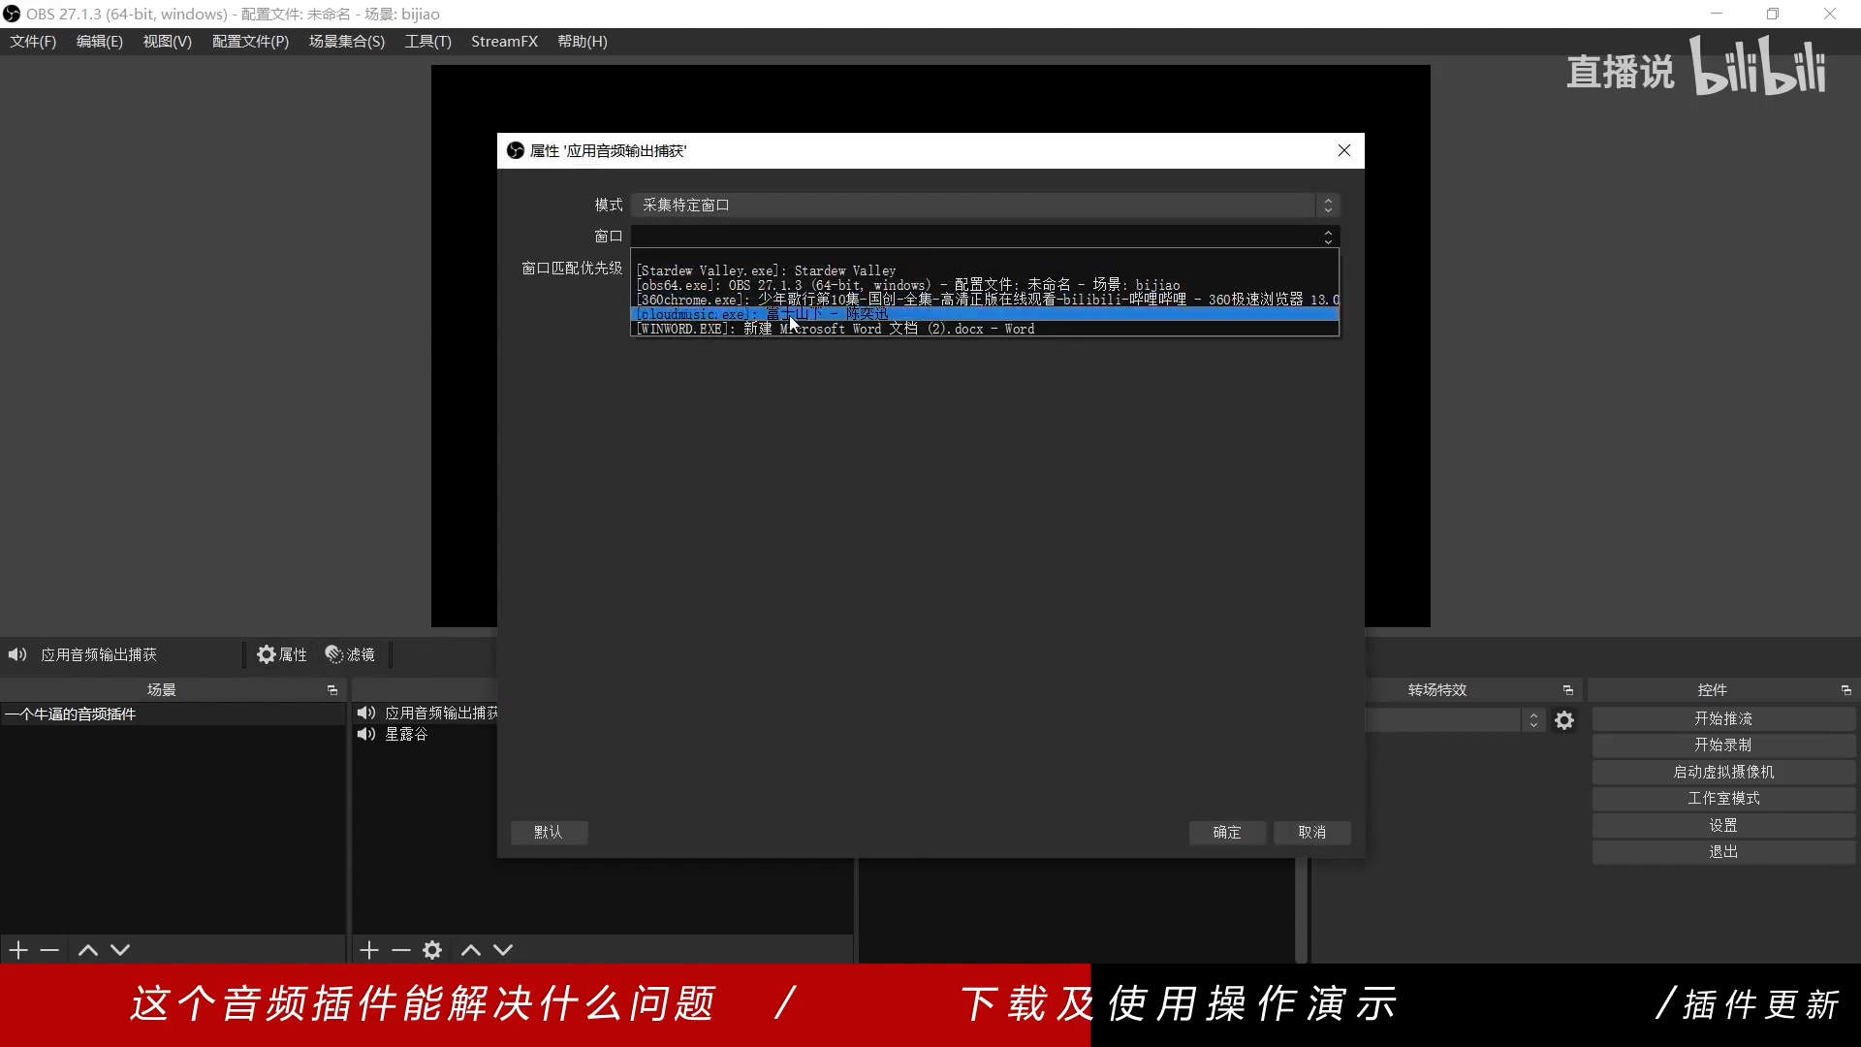Open transition settings gear icon
Viewport: 1861px width, 1047px height.
[1564, 720]
